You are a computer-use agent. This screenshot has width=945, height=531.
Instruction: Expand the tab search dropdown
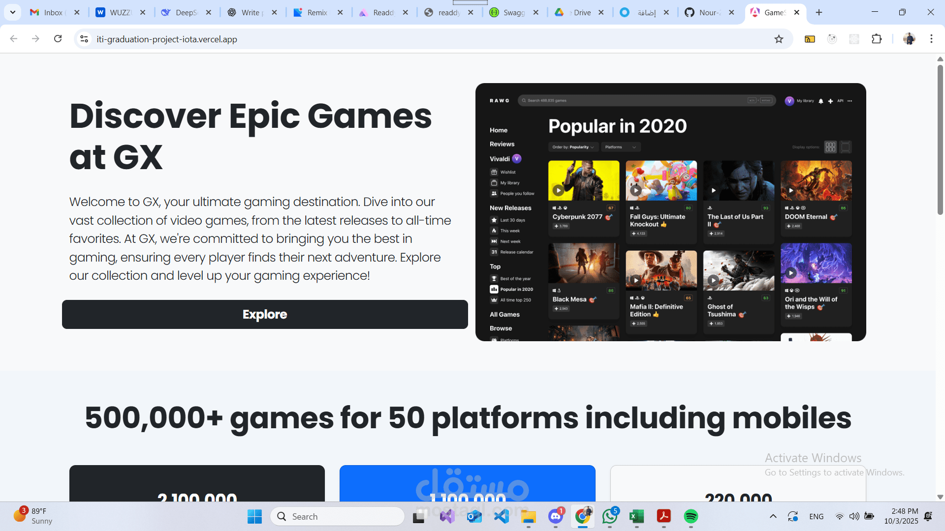13,12
